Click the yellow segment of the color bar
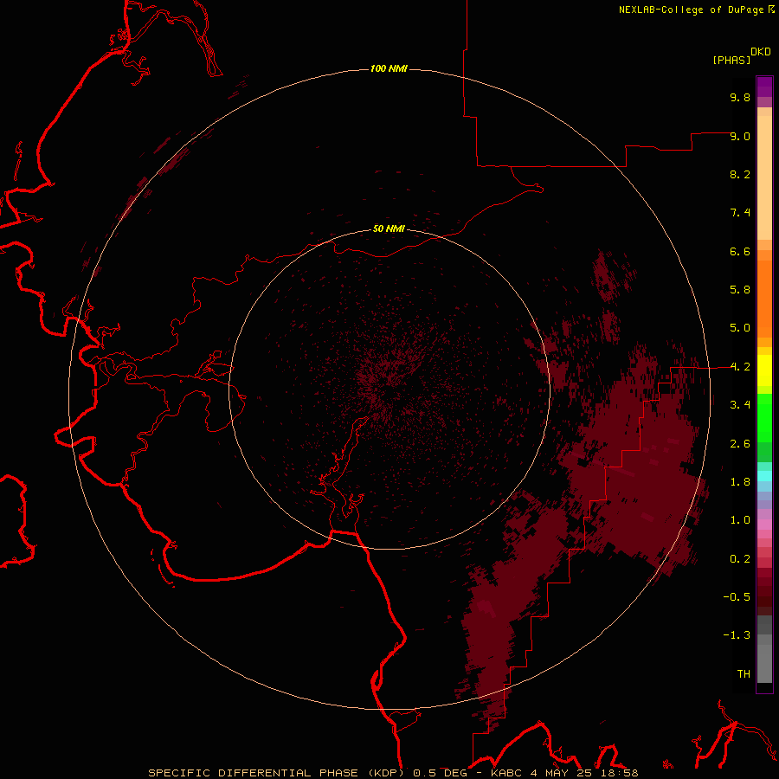Image resolution: width=779 pixels, height=779 pixels. (x=764, y=370)
